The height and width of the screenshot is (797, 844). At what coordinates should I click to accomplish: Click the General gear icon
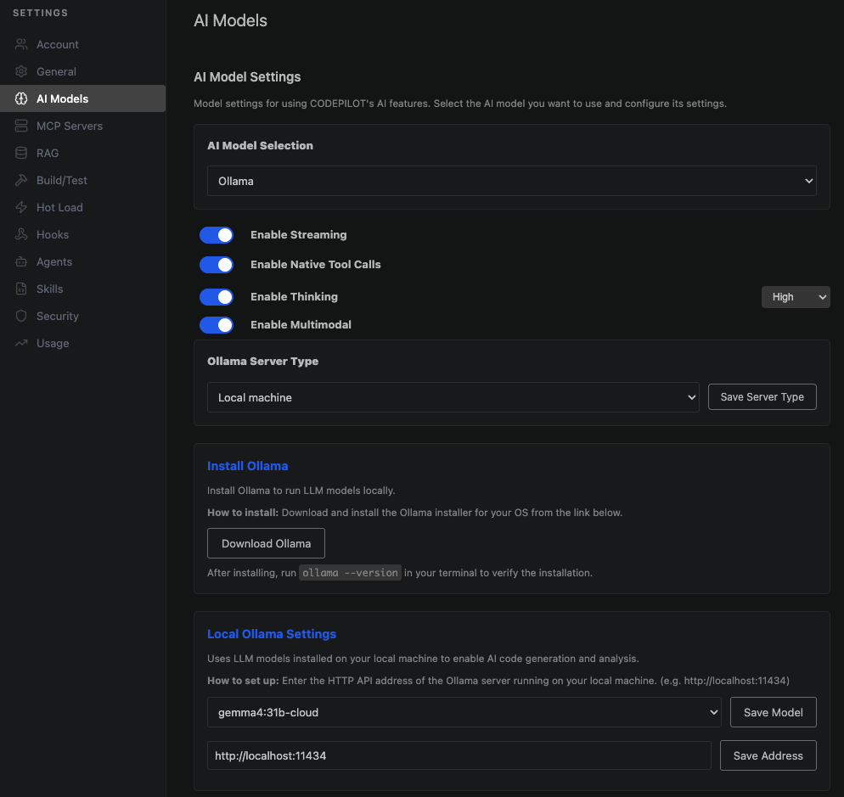pyautogui.click(x=21, y=71)
